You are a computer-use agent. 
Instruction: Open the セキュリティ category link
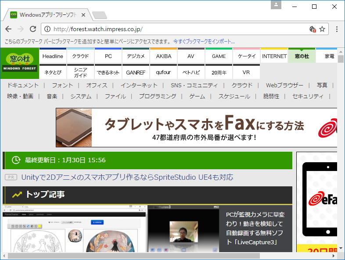[308, 96]
